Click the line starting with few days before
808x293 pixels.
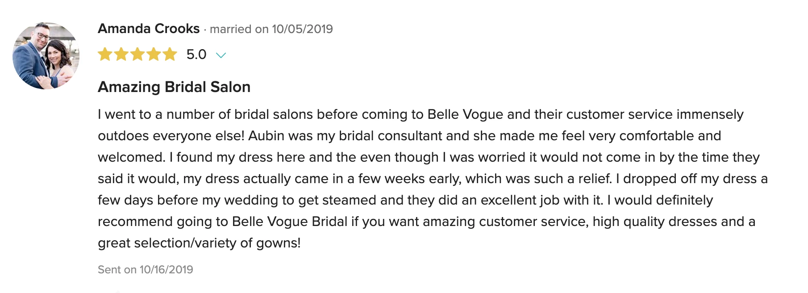(405, 200)
